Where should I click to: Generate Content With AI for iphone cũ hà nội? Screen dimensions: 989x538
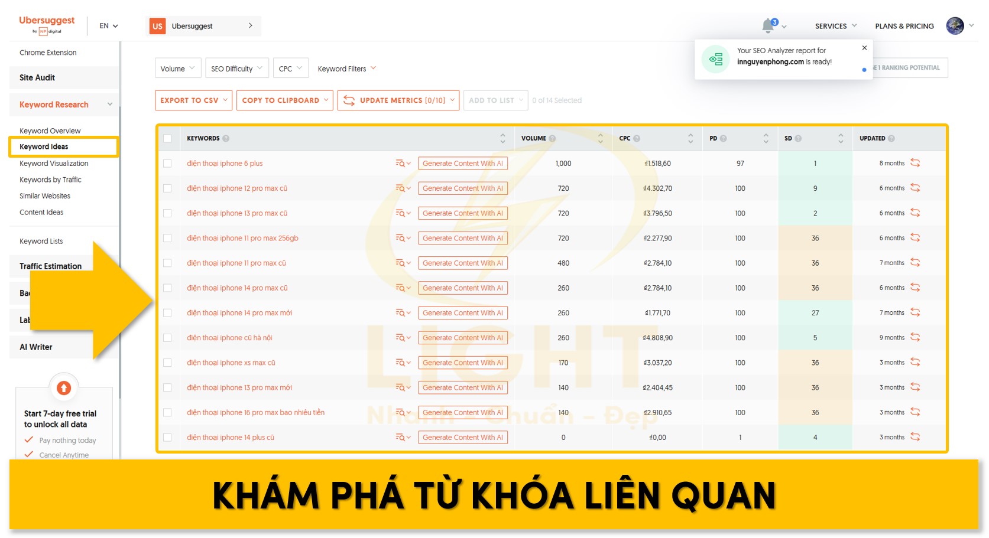[x=463, y=338]
